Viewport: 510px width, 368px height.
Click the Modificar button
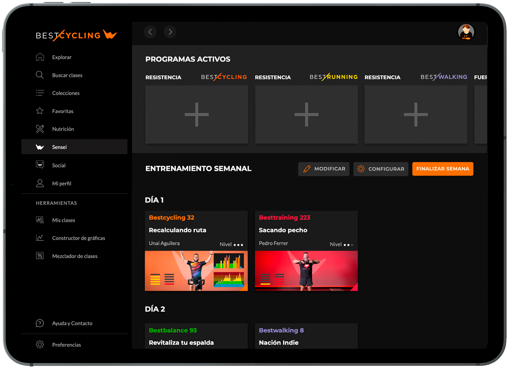324,169
